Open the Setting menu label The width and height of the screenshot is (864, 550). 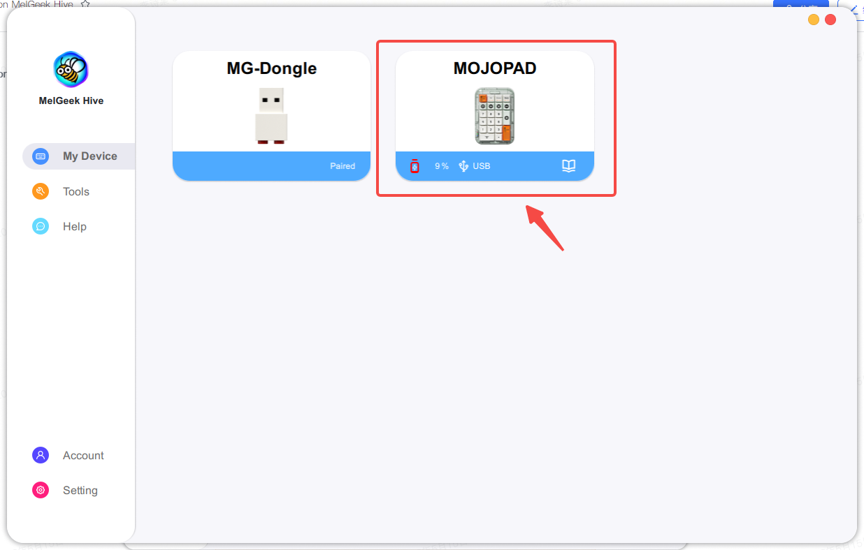click(80, 490)
